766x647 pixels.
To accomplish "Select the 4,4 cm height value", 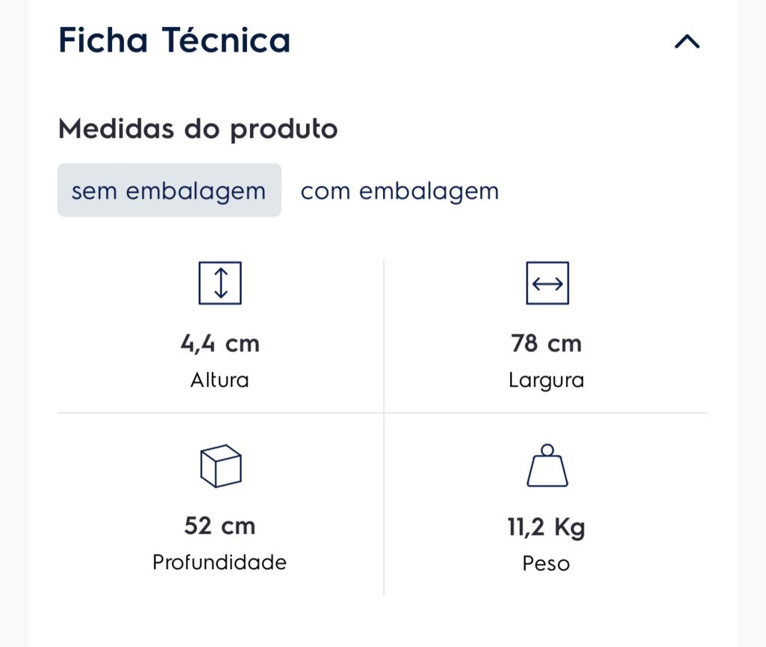I will coord(220,343).
